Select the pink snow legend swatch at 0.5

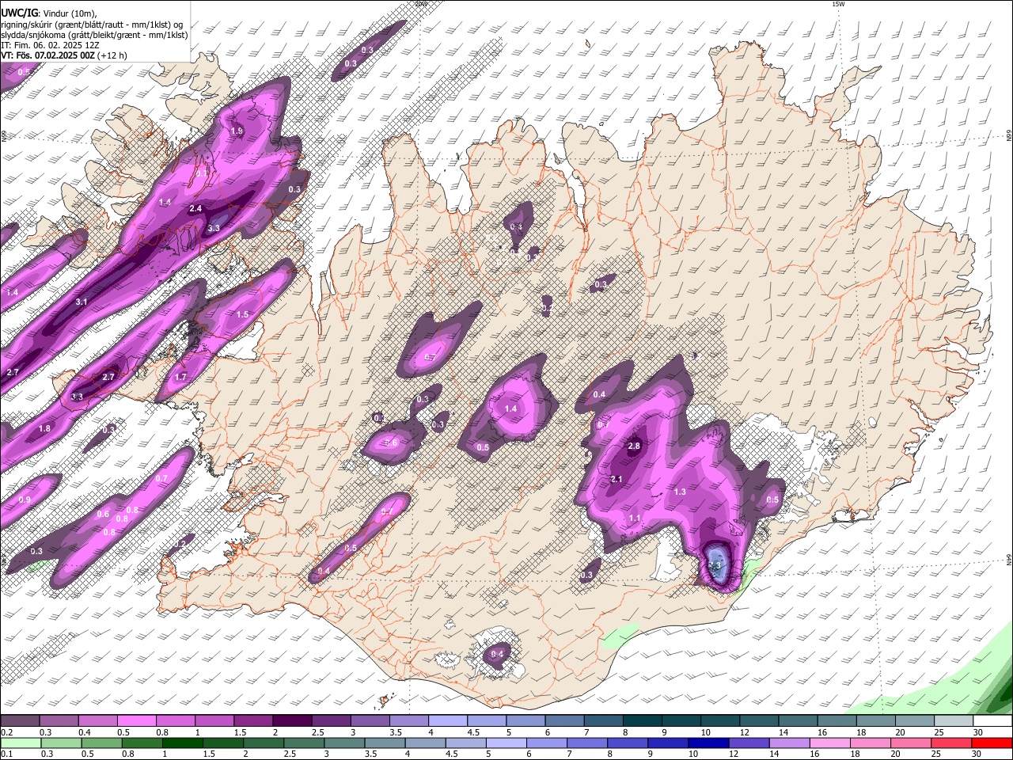[136, 721]
